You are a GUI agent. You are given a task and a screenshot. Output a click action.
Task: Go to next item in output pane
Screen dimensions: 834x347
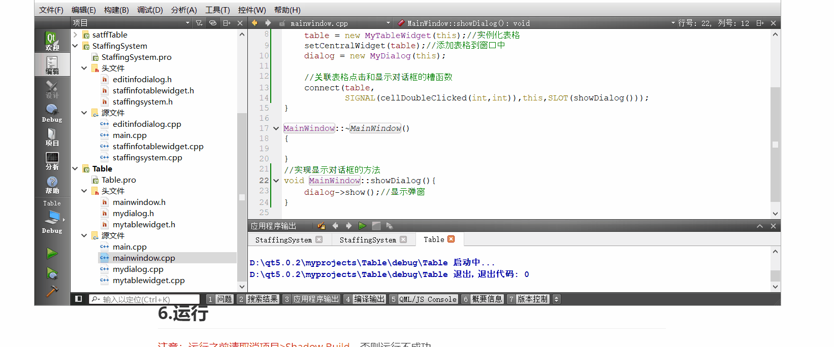click(348, 226)
